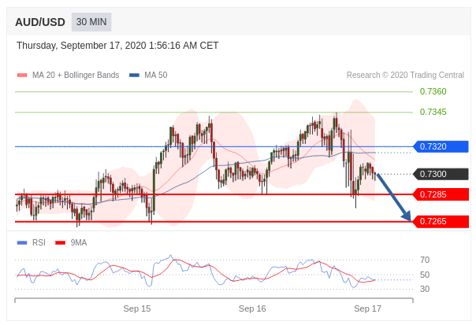Image resolution: width=476 pixels, height=325 pixels.
Task: Click the 0.7360 resistance level label
Action: (433, 91)
